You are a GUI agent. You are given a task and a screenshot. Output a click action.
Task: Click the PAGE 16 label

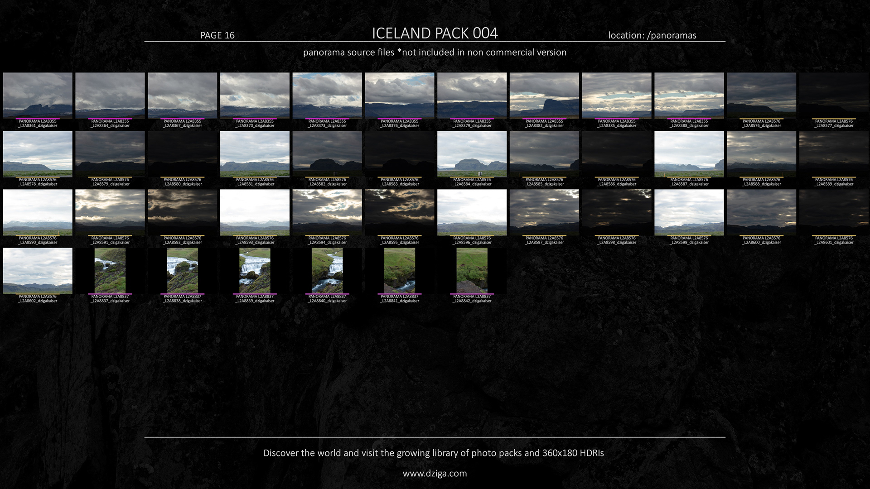tap(217, 35)
